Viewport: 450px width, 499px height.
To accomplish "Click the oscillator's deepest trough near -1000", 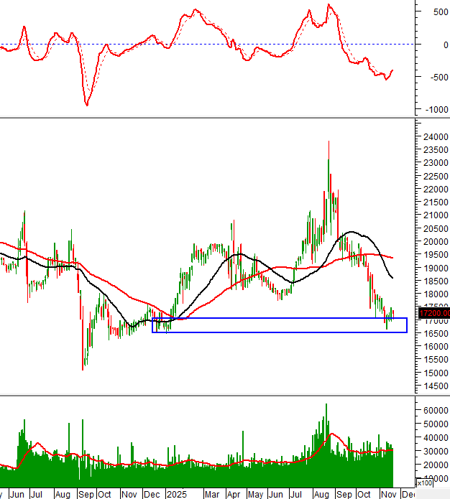I will click(x=87, y=105).
